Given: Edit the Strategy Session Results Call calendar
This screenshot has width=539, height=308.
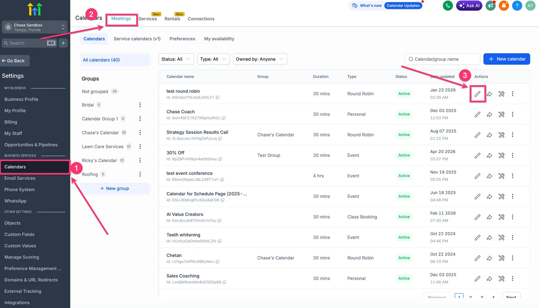Looking at the screenshot, I should 477,135.
